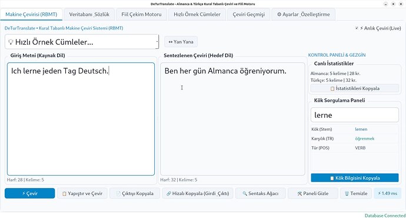This screenshot has width=406, height=218.
Task: Click the Çevir translate button
Action: click(30, 193)
